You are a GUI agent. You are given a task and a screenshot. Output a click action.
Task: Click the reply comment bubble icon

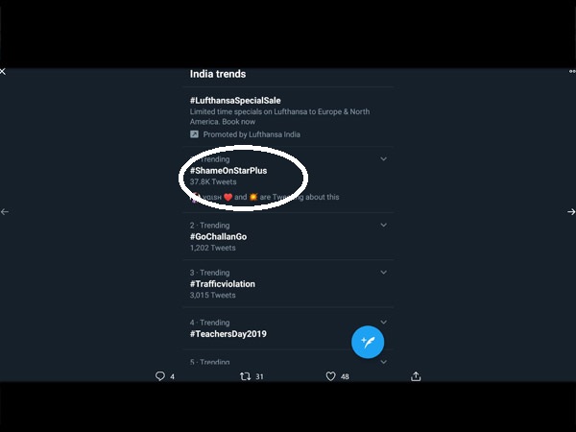160,375
